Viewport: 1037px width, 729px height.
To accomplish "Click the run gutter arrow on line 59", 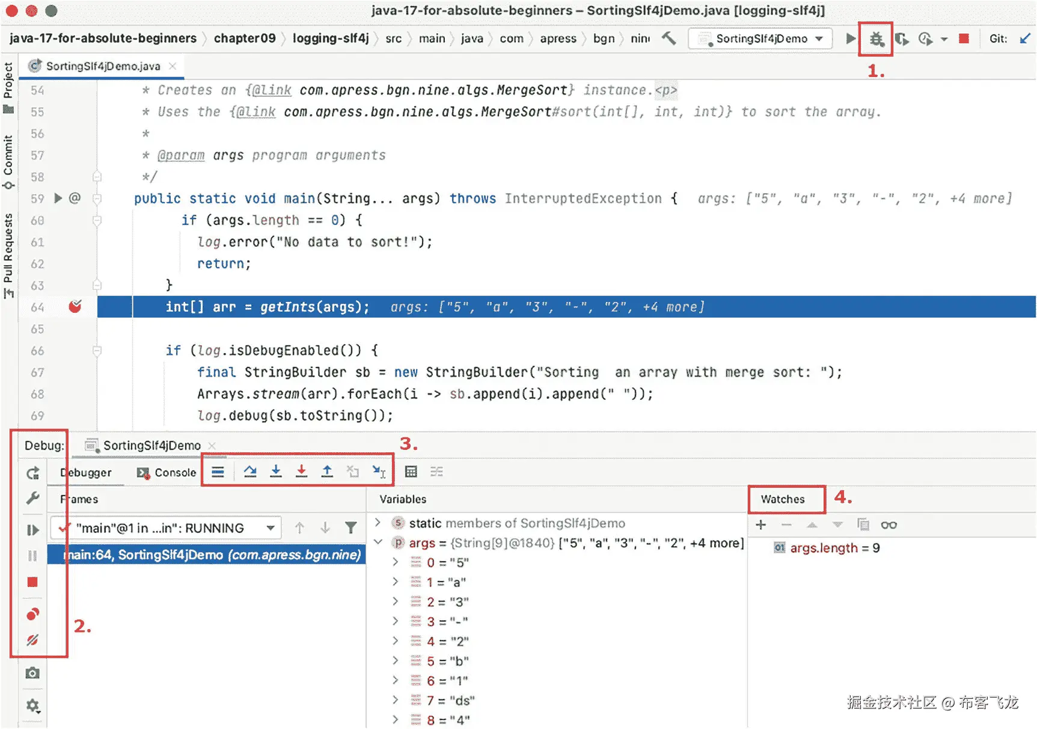I will click(58, 198).
